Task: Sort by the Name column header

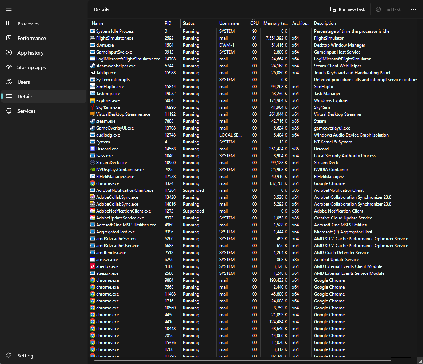Action: (125, 23)
